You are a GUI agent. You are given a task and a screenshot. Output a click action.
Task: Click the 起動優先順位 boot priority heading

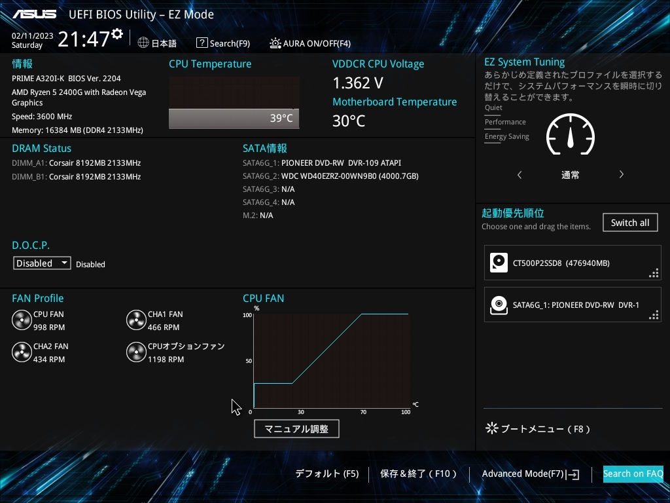point(513,213)
